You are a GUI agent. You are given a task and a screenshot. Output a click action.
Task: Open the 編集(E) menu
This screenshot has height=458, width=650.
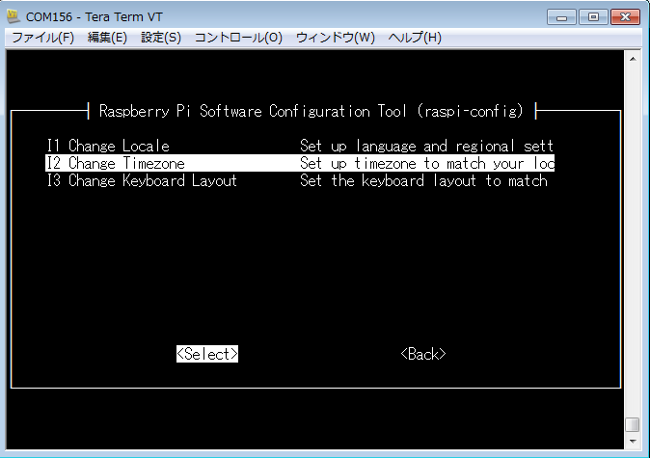tap(107, 38)
